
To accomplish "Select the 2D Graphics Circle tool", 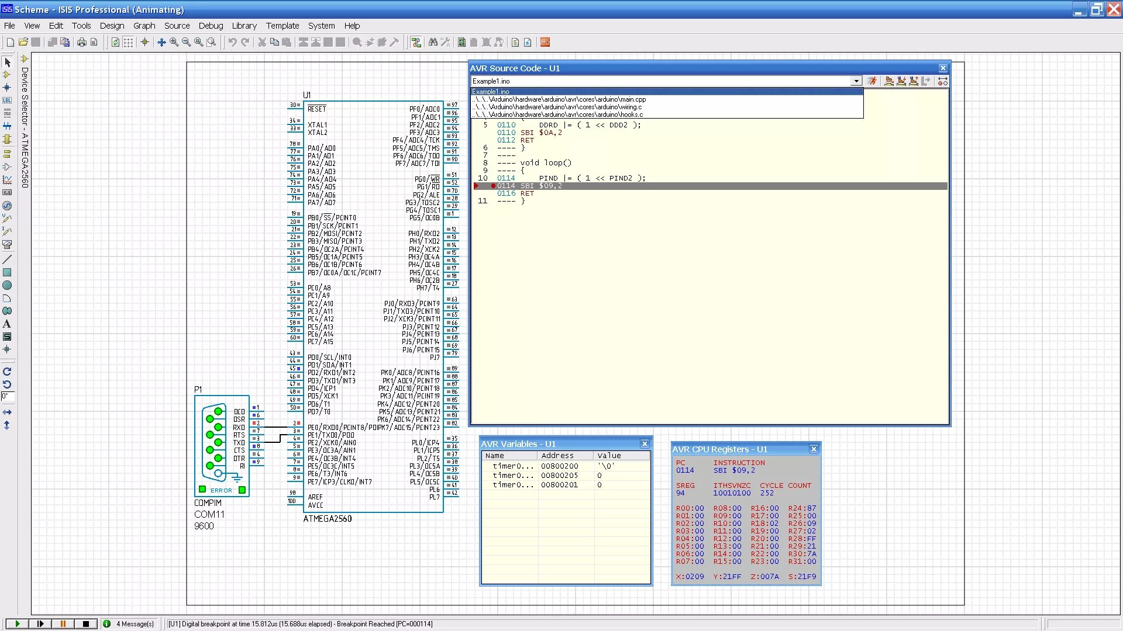I will coord(7,285).
